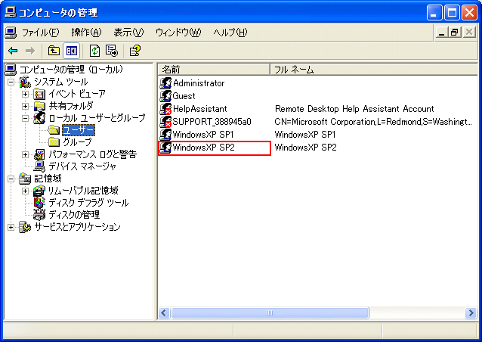Viewport: 482px width, 342px height.
Task: Select the 記憶域 tree node
Action: [48, 179]
